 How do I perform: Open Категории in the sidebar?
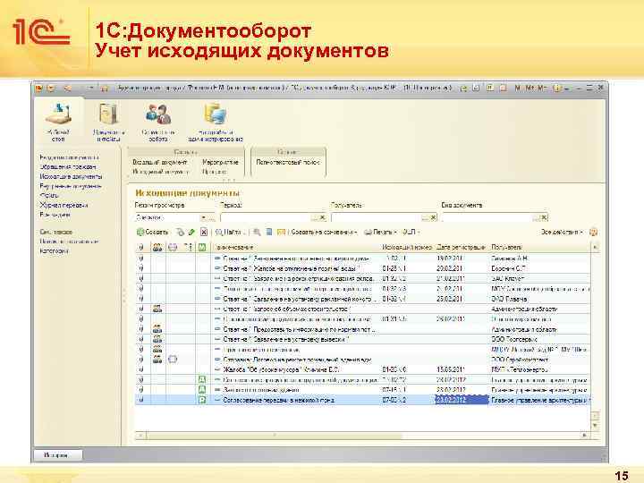pos(54,250)
